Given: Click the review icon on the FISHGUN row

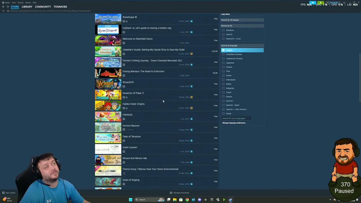Looking at the screenshot, I should [x=191, y=119].
